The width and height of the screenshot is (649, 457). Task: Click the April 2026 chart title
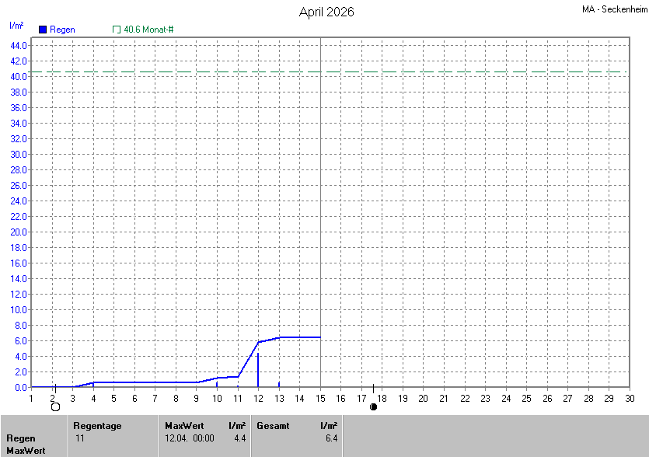click(326, 12)
